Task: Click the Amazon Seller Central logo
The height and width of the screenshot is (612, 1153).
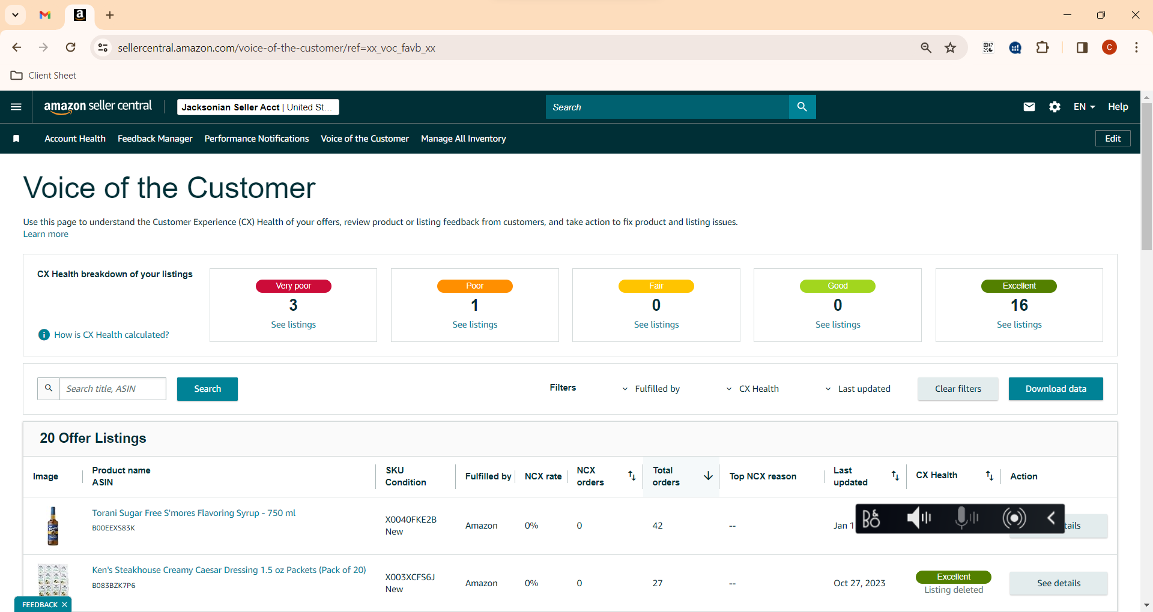Action: (x=98, y=106)
